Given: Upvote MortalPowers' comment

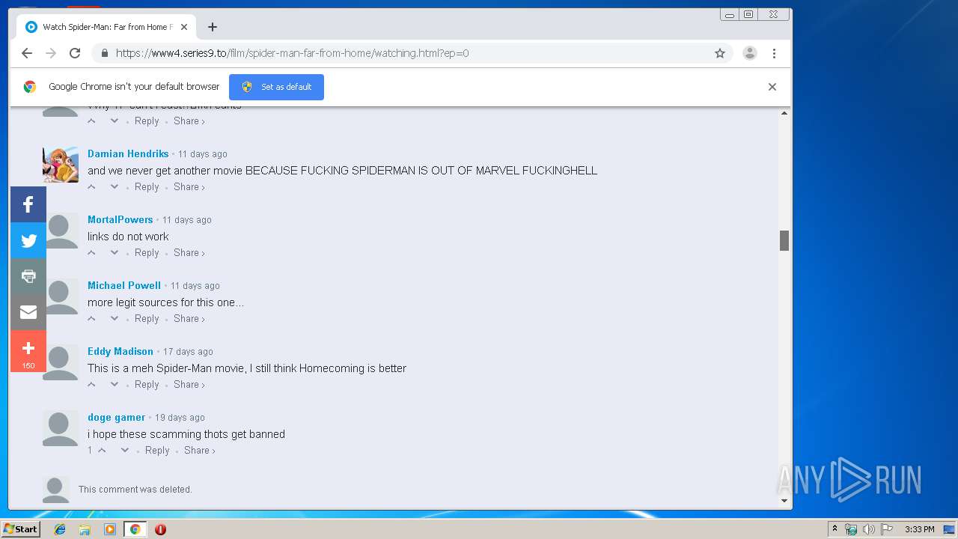Looking at the screenshot, I should pyautogui.click(x=92, y=252).
